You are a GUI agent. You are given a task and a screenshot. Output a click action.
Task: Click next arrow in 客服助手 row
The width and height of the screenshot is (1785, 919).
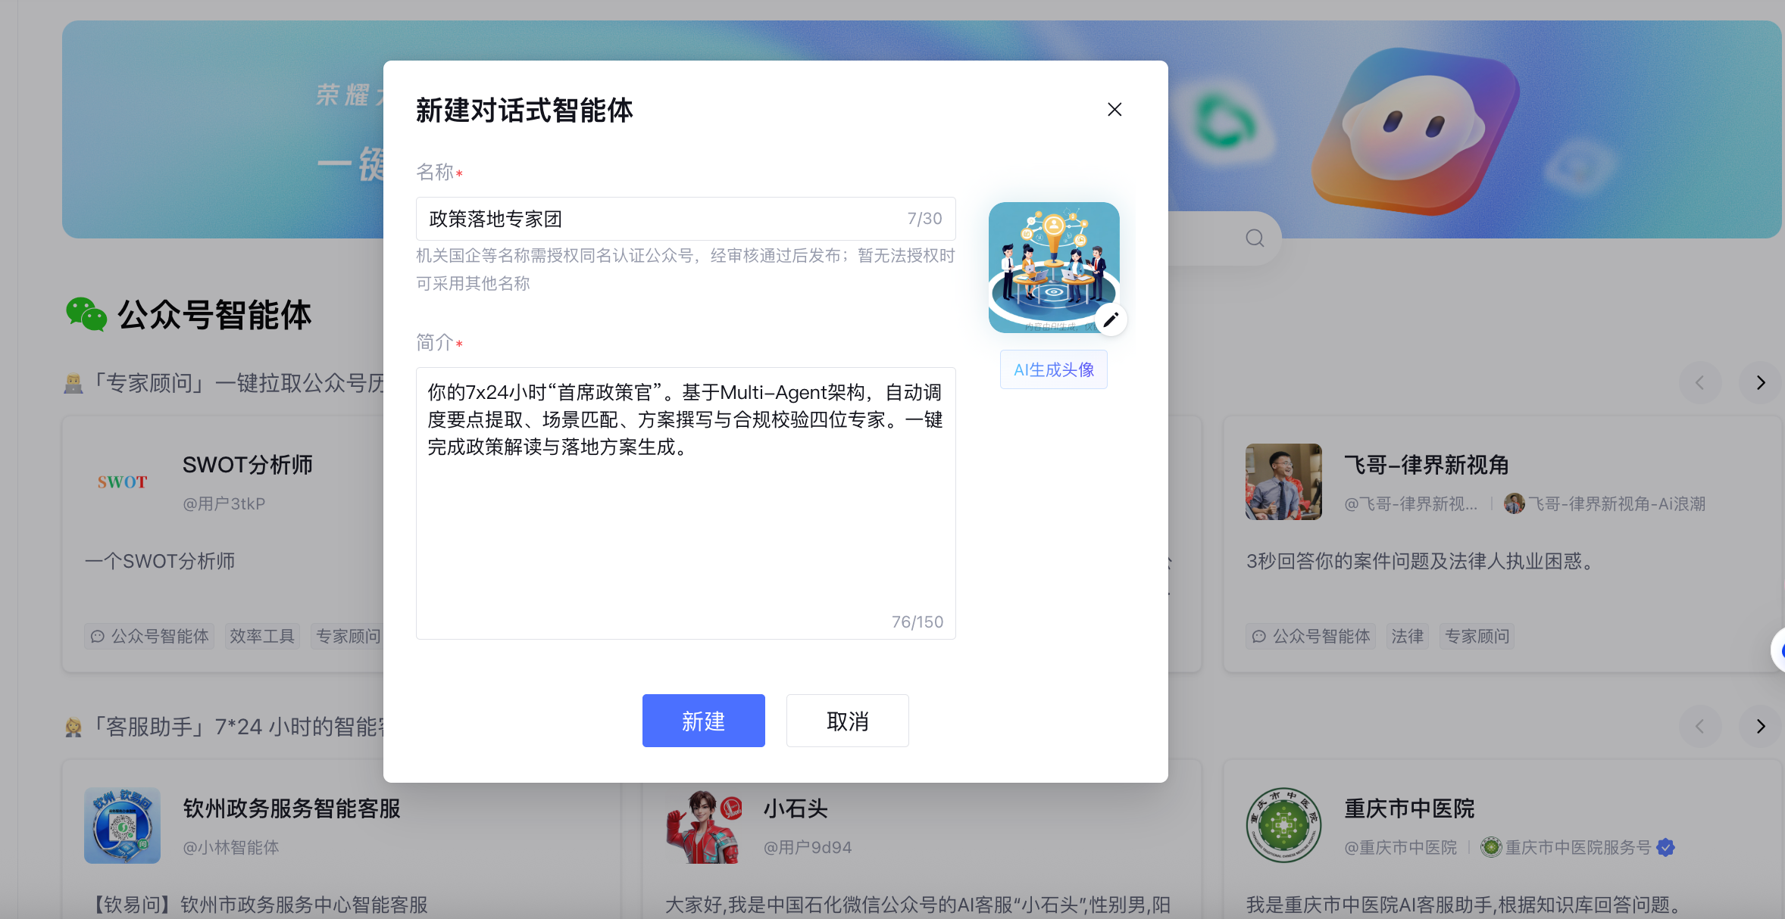1761,727
